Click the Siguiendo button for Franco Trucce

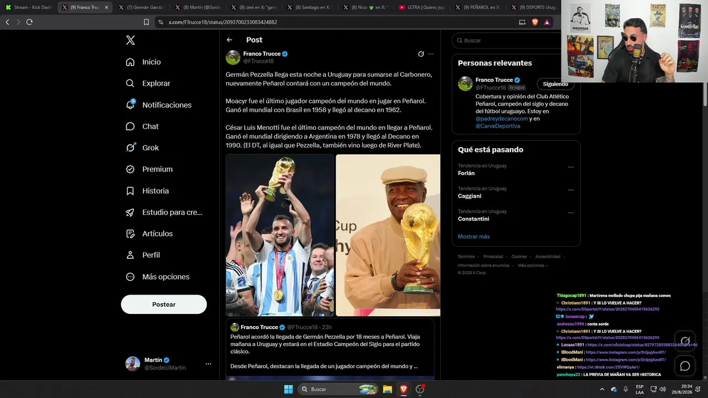[555, 84]
